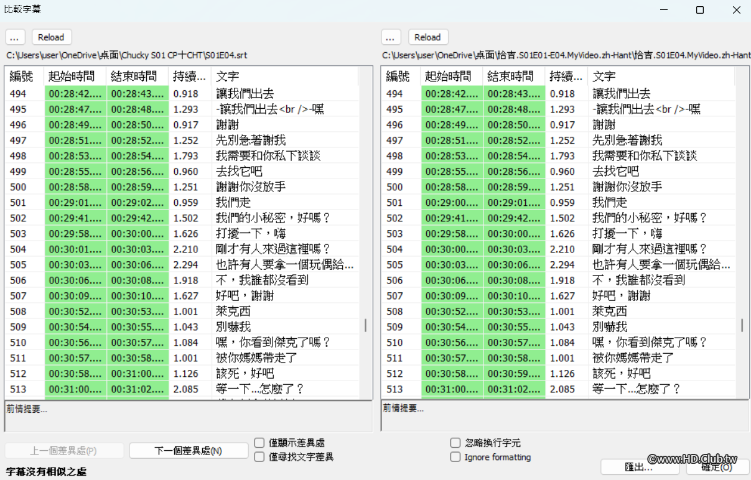Select subtitle row 513 showing 等一下...怎麼了
This screenshot has width=751, height=480.
[x=187, y=389]
